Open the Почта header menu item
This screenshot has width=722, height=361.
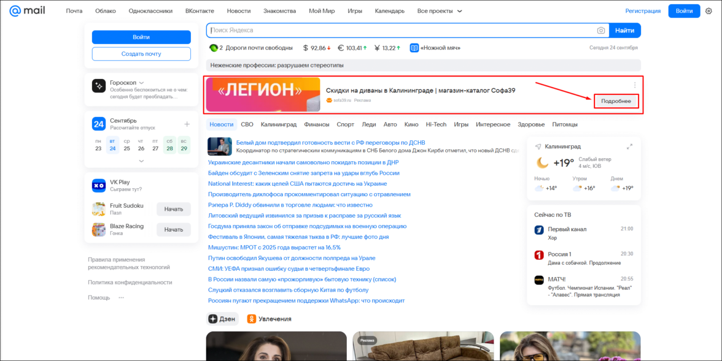coord(74,11)
